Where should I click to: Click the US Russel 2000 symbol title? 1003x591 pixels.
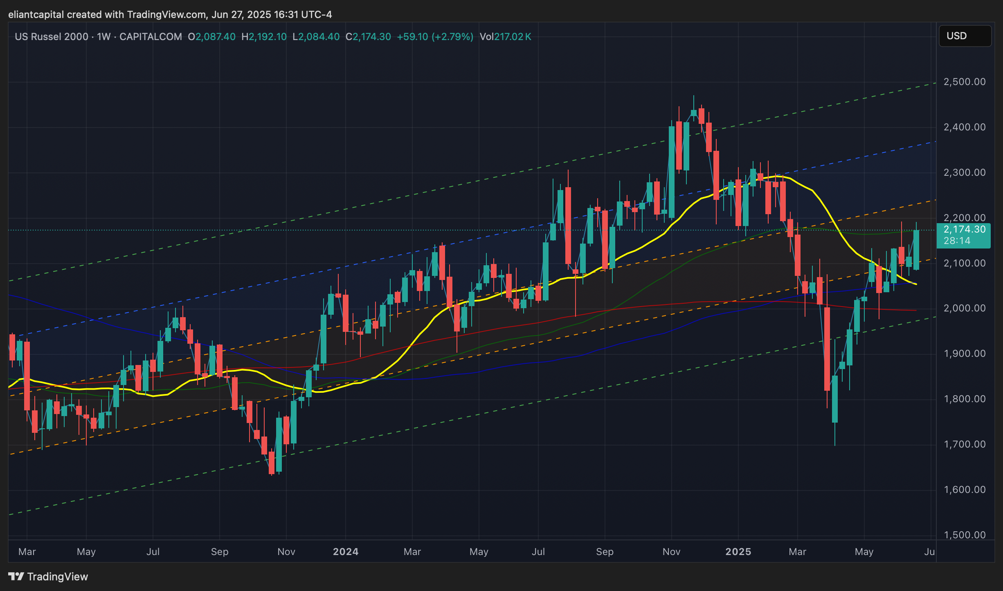point(52,37)
